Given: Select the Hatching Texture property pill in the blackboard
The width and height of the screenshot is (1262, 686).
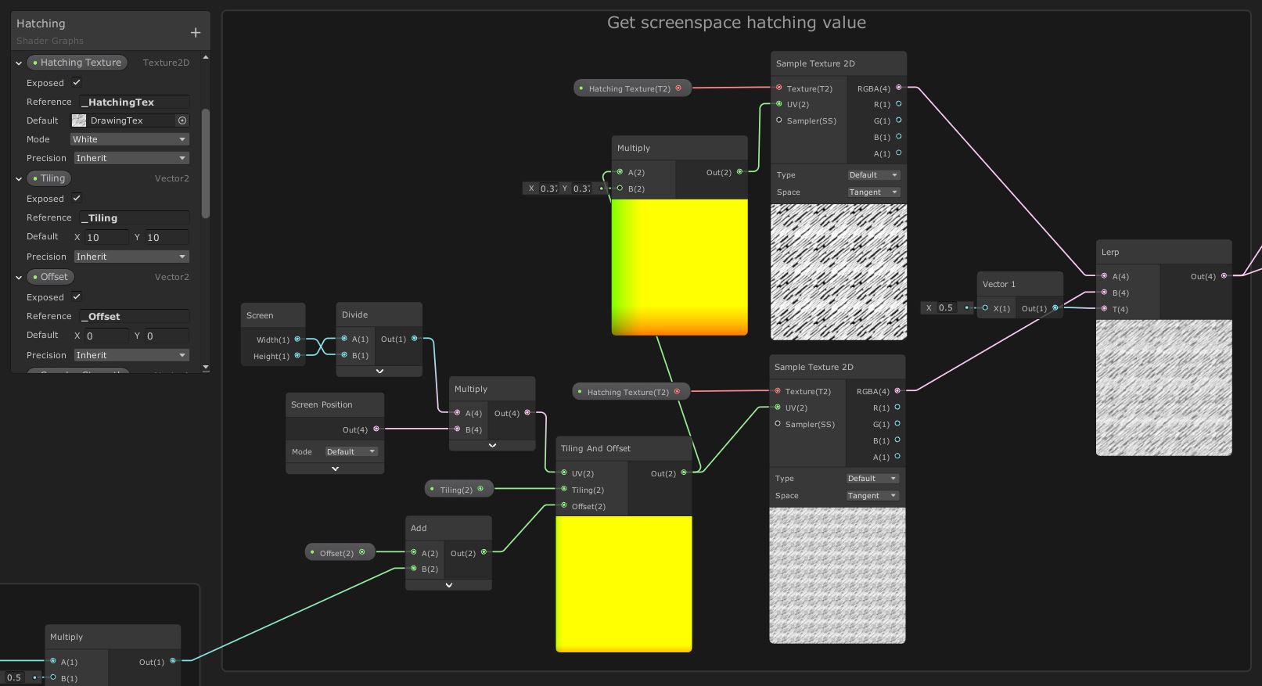Looking at the screenshot, I should [x=77, y=63].
